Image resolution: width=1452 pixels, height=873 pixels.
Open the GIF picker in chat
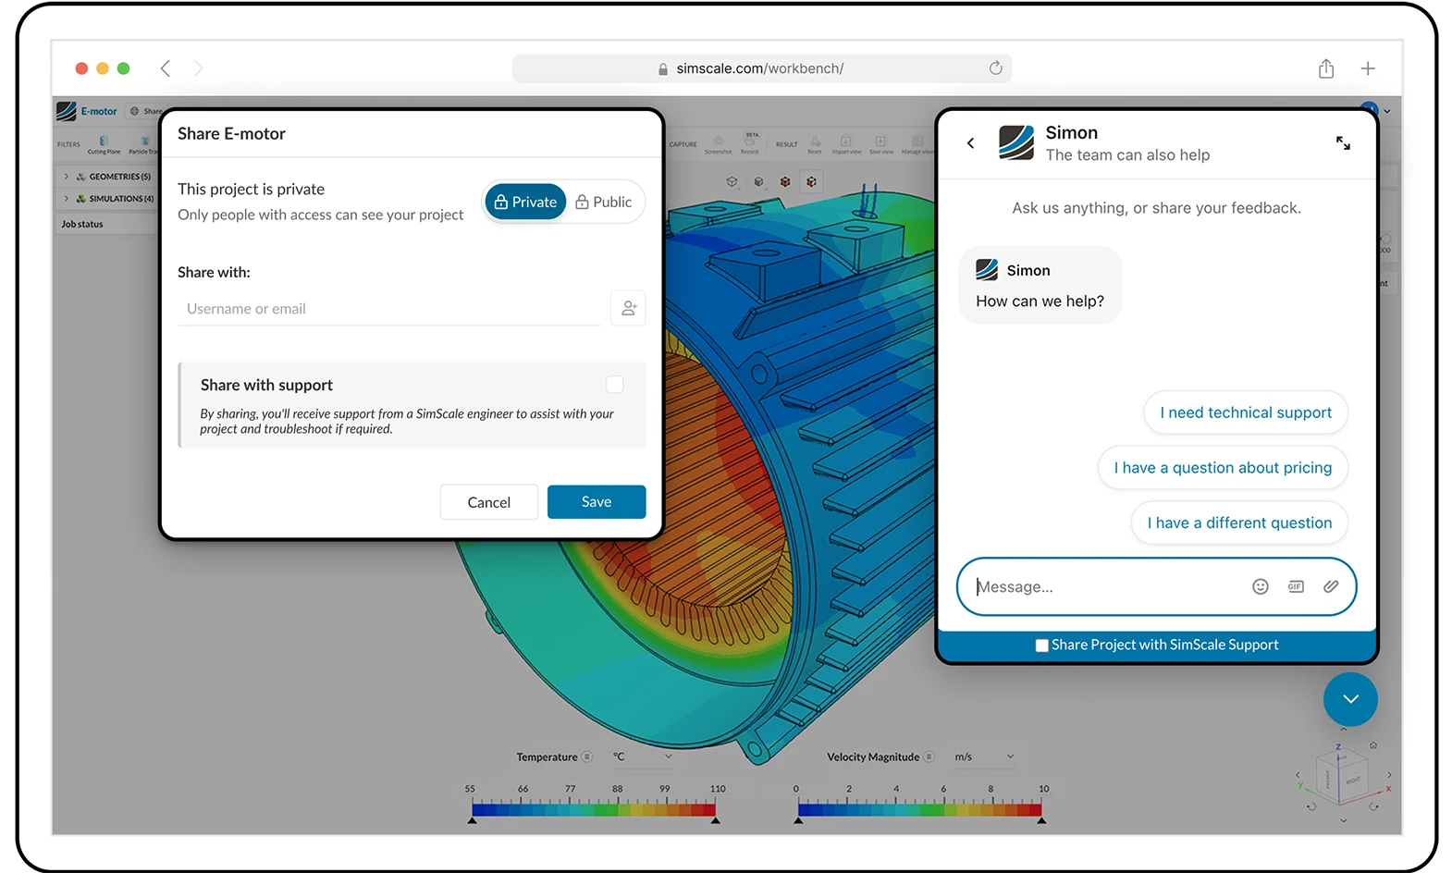tap(1296, 586)
